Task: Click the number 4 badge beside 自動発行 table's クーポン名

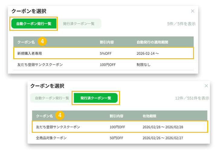Action: coord(43,42)
